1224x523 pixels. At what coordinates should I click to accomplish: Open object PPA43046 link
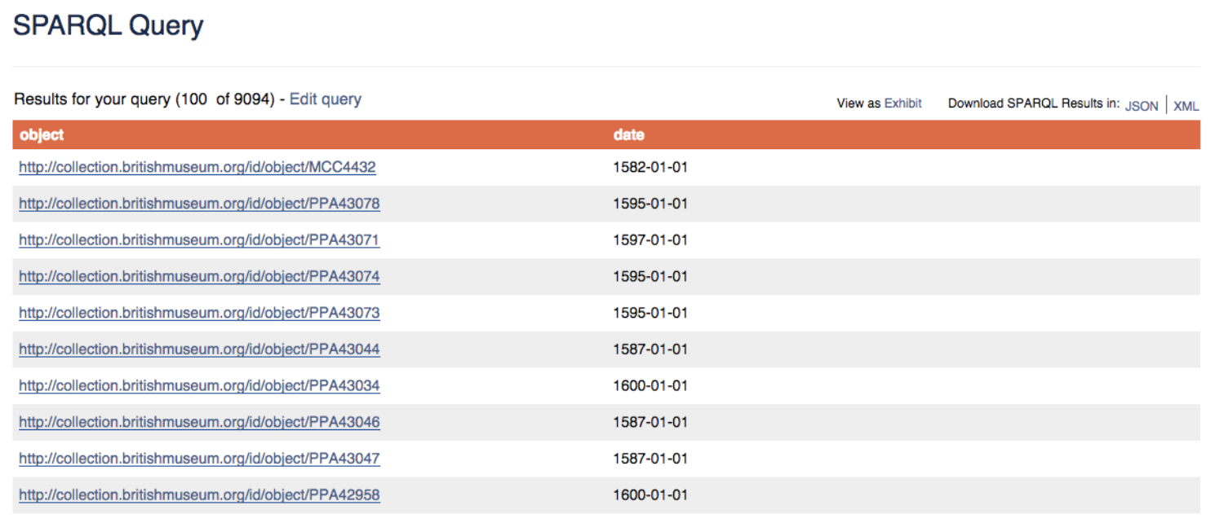[199, 423]
